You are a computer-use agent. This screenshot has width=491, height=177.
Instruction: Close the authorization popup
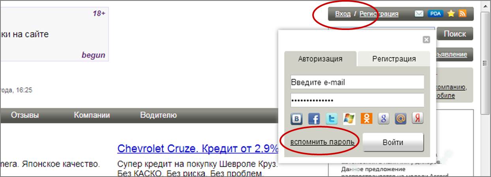(426, 39)
